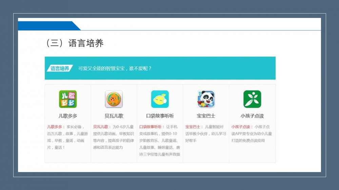Select the 宝宝巴士 app name under its icon

coord(206,116)
